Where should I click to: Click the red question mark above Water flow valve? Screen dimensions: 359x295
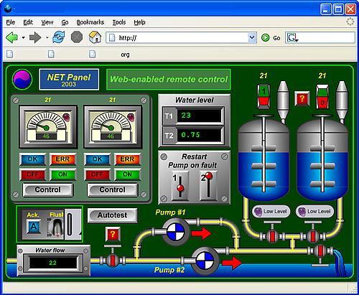pyautogui.click(x=113, y=234)
